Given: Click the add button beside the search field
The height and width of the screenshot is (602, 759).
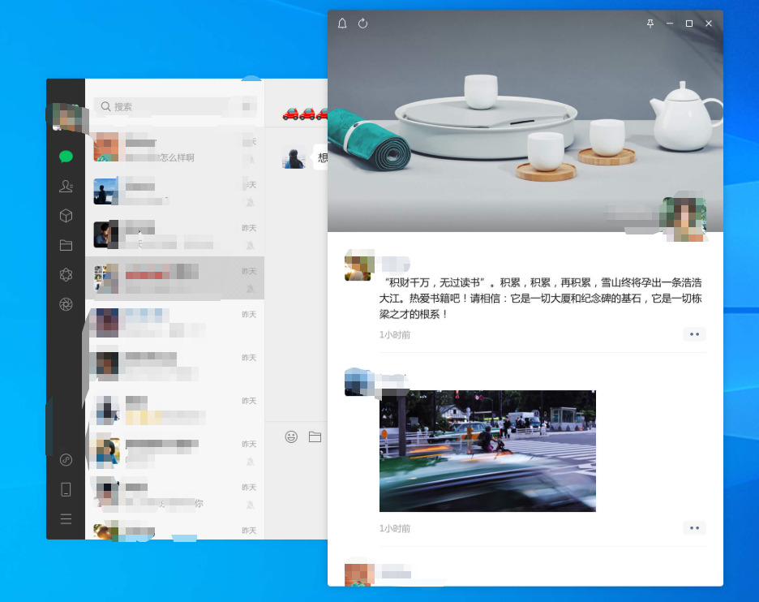Looking at the screenshot, I should 247,106.
